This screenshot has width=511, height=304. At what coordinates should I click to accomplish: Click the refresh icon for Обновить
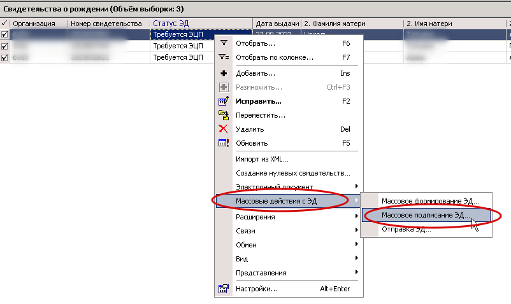(224, 143)
